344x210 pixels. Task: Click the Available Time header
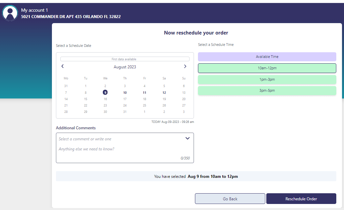(x=267, y=57)
